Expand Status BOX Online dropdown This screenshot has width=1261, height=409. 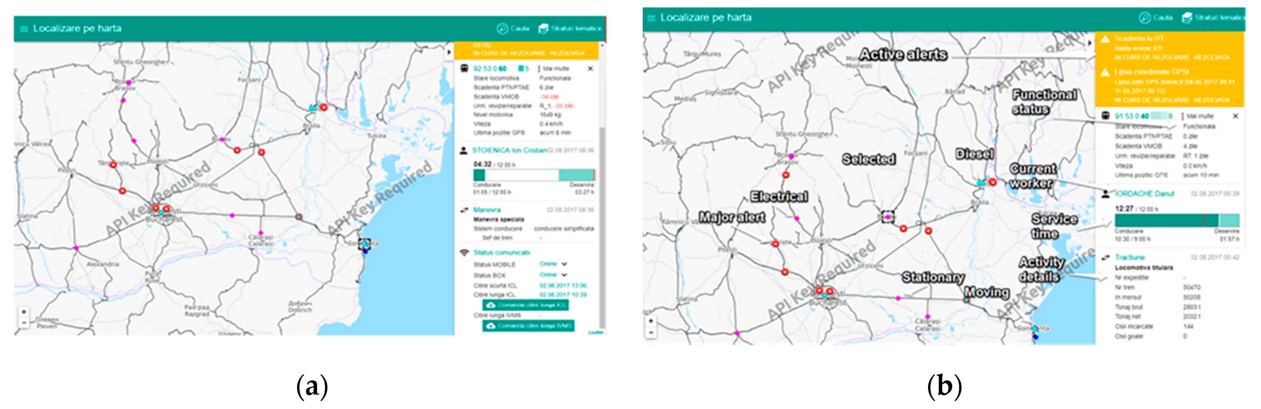pos(565,275)
